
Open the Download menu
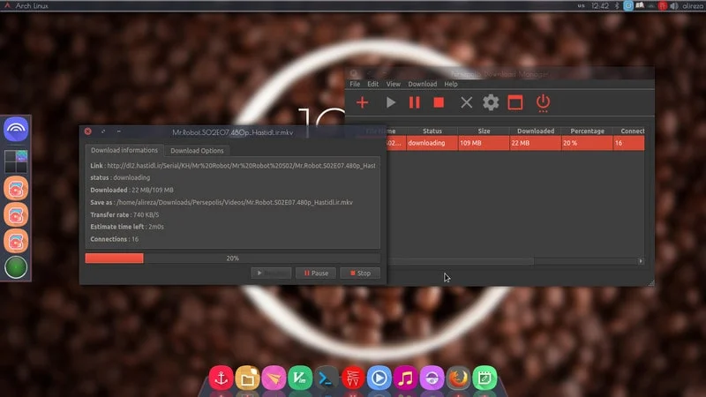423,84
